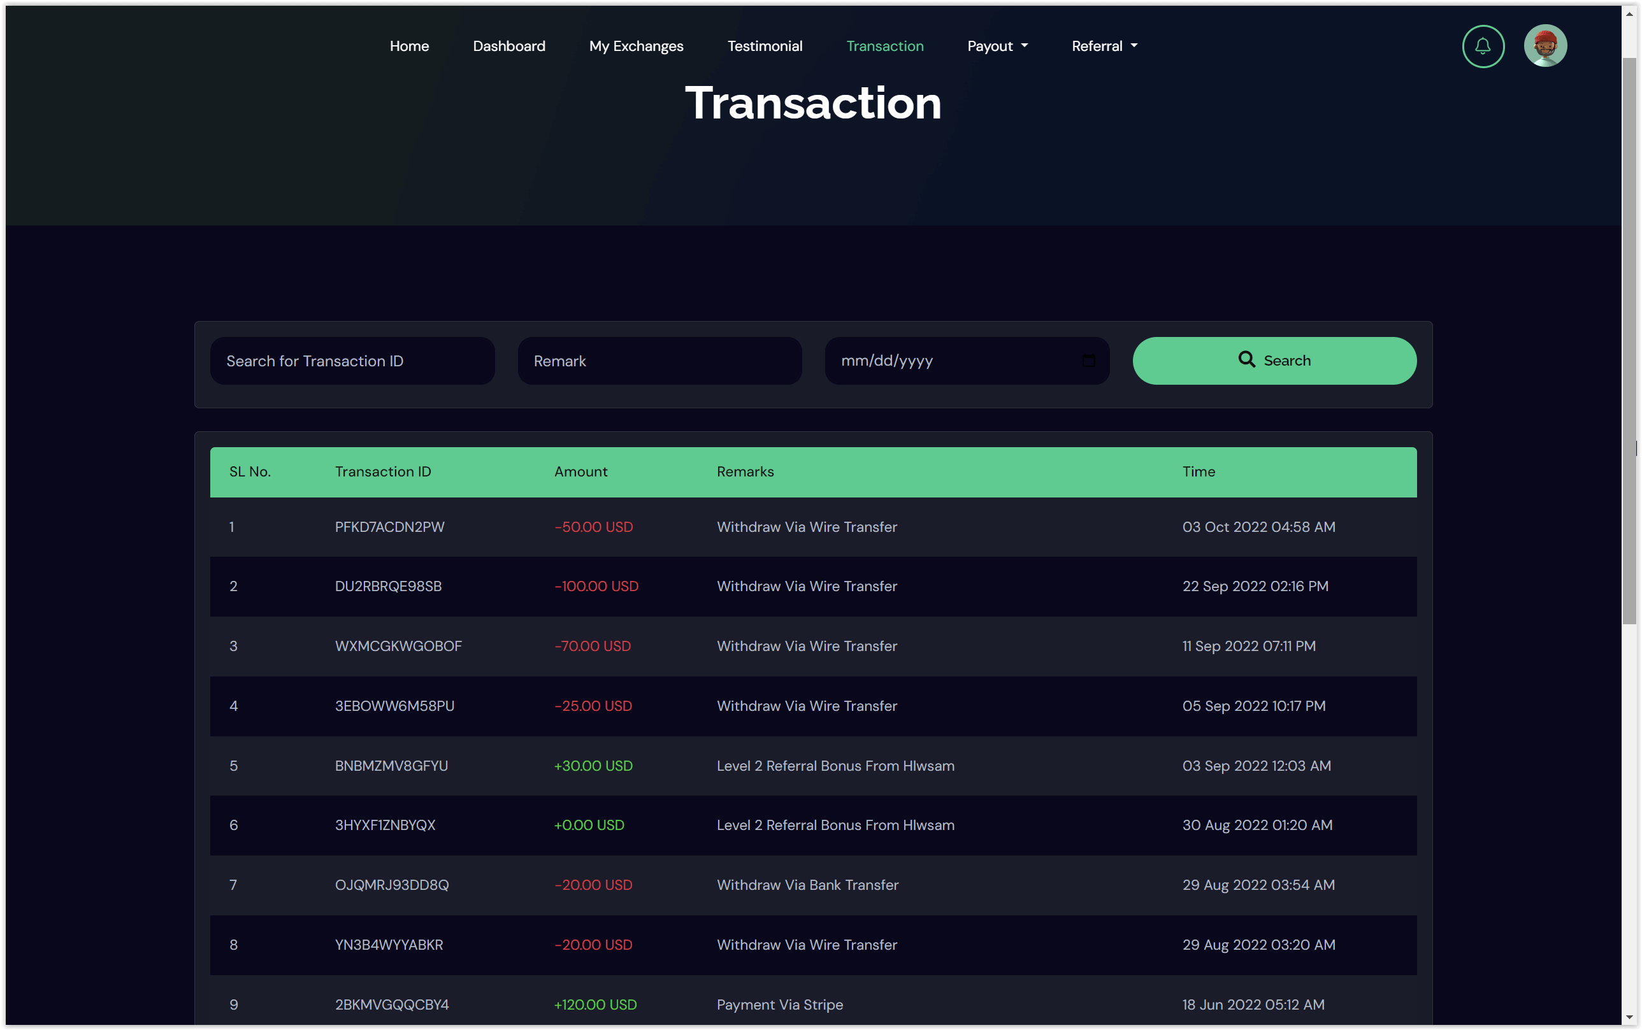Open the notification bell
The height and width of the screenshot is (1030, 1642).
pos(1483,46)
